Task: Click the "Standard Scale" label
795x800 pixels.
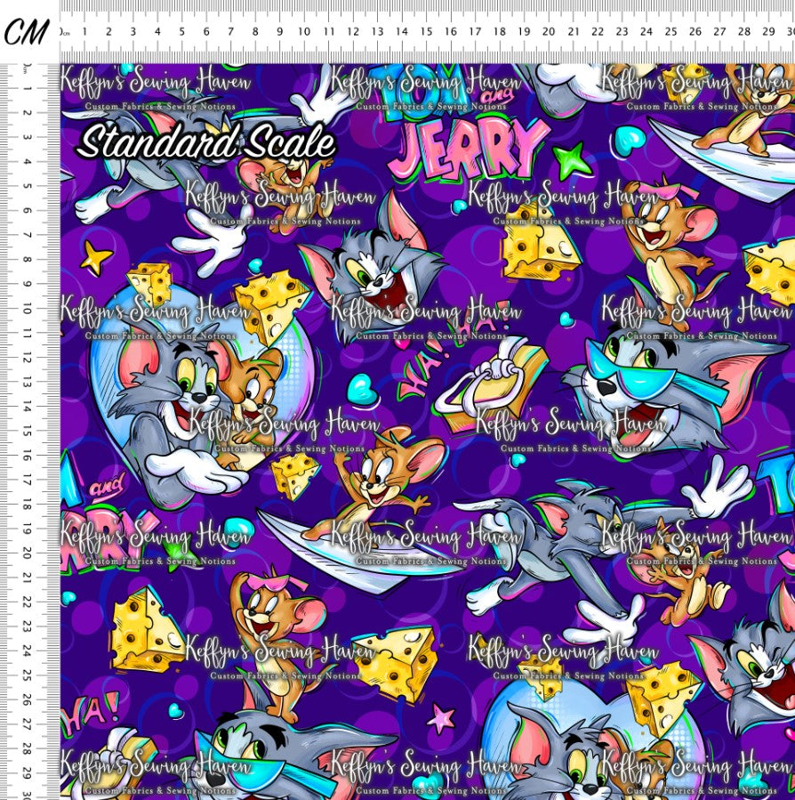Action: pos(206,141)
